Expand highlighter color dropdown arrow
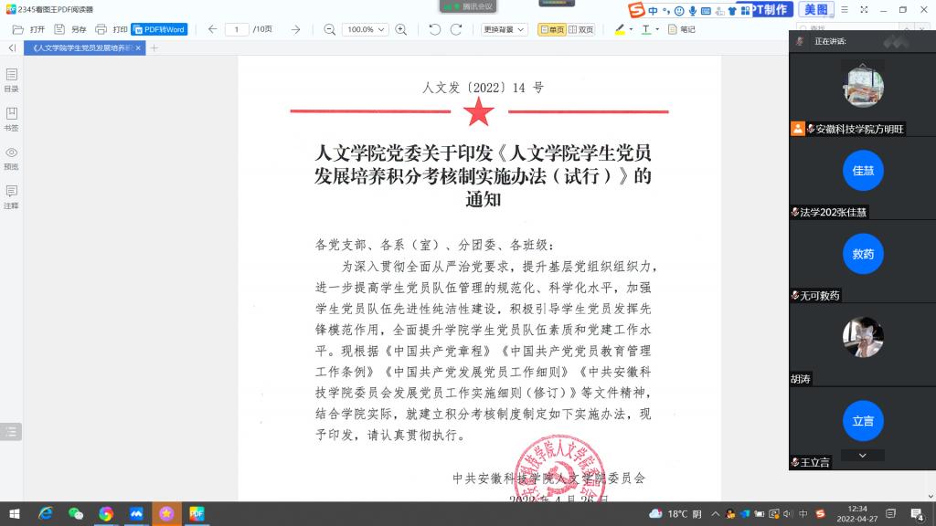 (631, 29)
